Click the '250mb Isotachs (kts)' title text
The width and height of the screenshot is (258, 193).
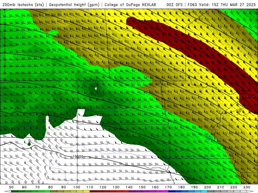(x=23, y=5)
